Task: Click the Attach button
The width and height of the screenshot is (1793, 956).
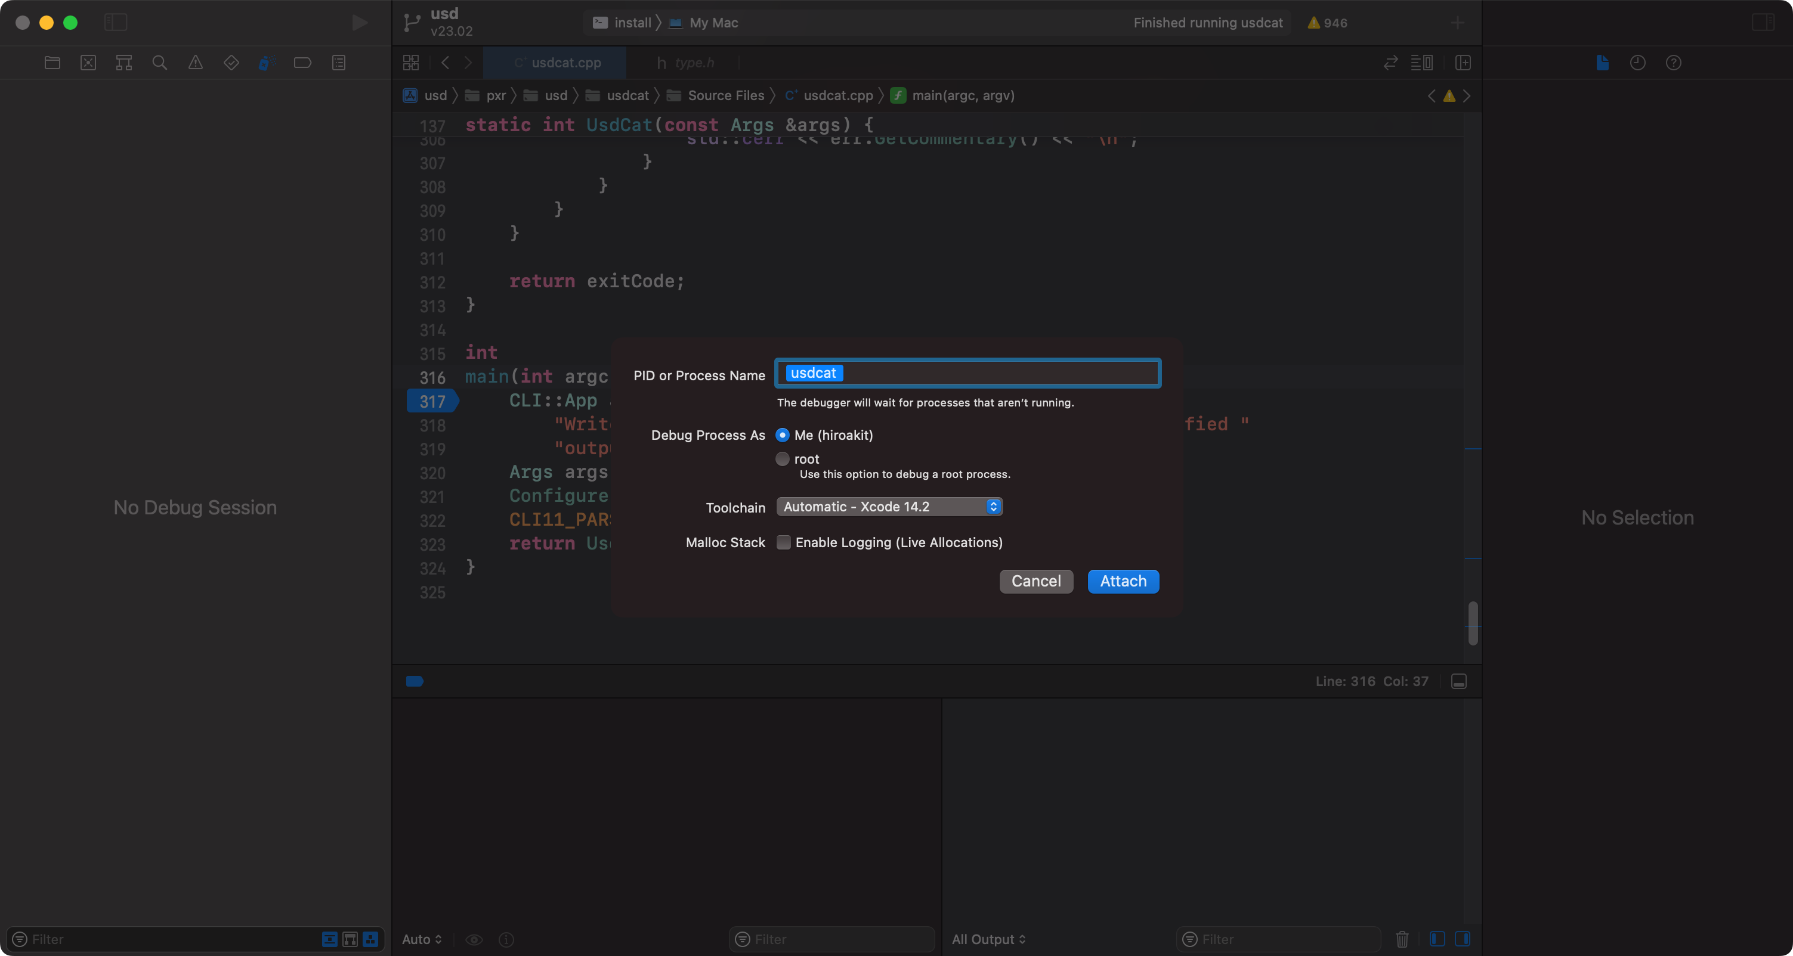Action: [1123, 581]
